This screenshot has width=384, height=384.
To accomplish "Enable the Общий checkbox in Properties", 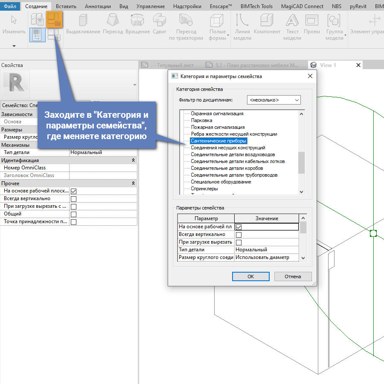I will pyautogui.click(x=73, y=214).
